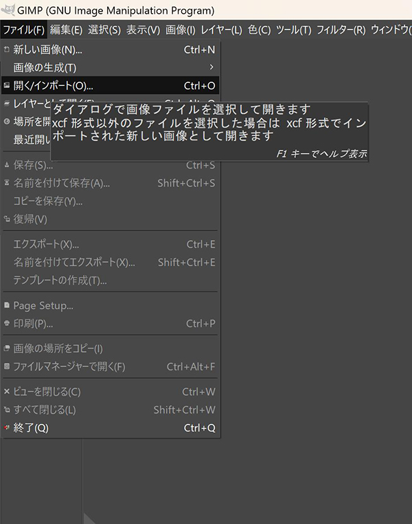Click the red quit icon beside 終了(Q)
Image resolution: width=412 pixels, height=524 pixels.
pos(7,427)
